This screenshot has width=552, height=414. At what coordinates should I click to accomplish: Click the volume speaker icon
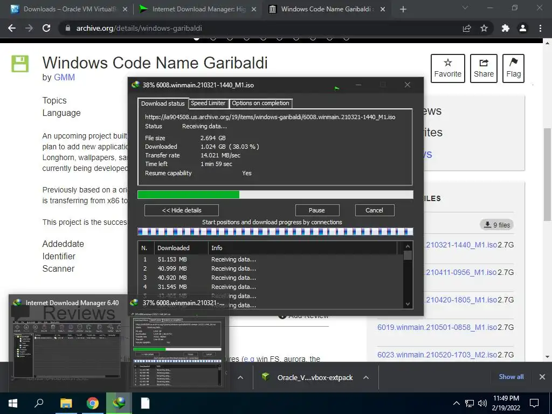(x=482, y=403)
